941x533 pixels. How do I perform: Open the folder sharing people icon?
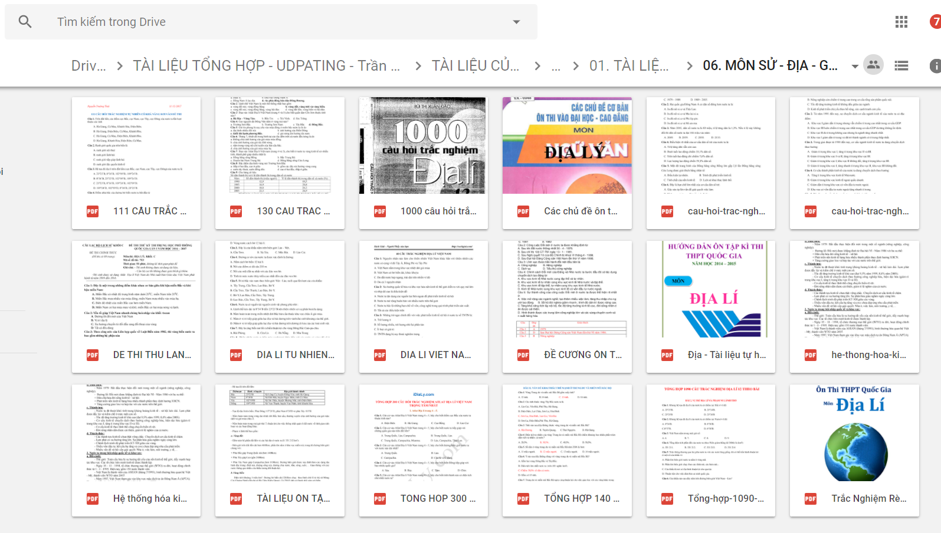pos(873,65)
